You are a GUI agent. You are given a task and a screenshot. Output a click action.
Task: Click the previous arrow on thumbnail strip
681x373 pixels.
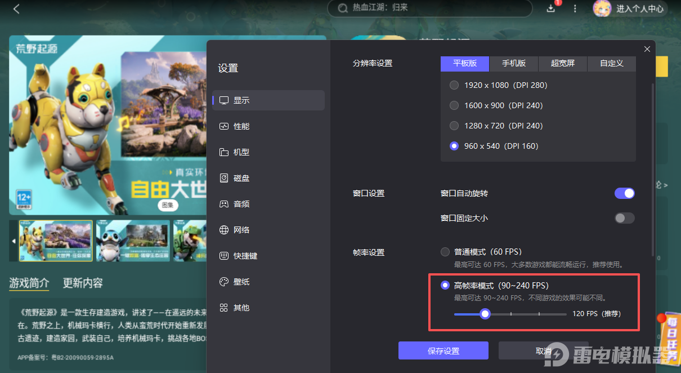click(x=14, y=241)
